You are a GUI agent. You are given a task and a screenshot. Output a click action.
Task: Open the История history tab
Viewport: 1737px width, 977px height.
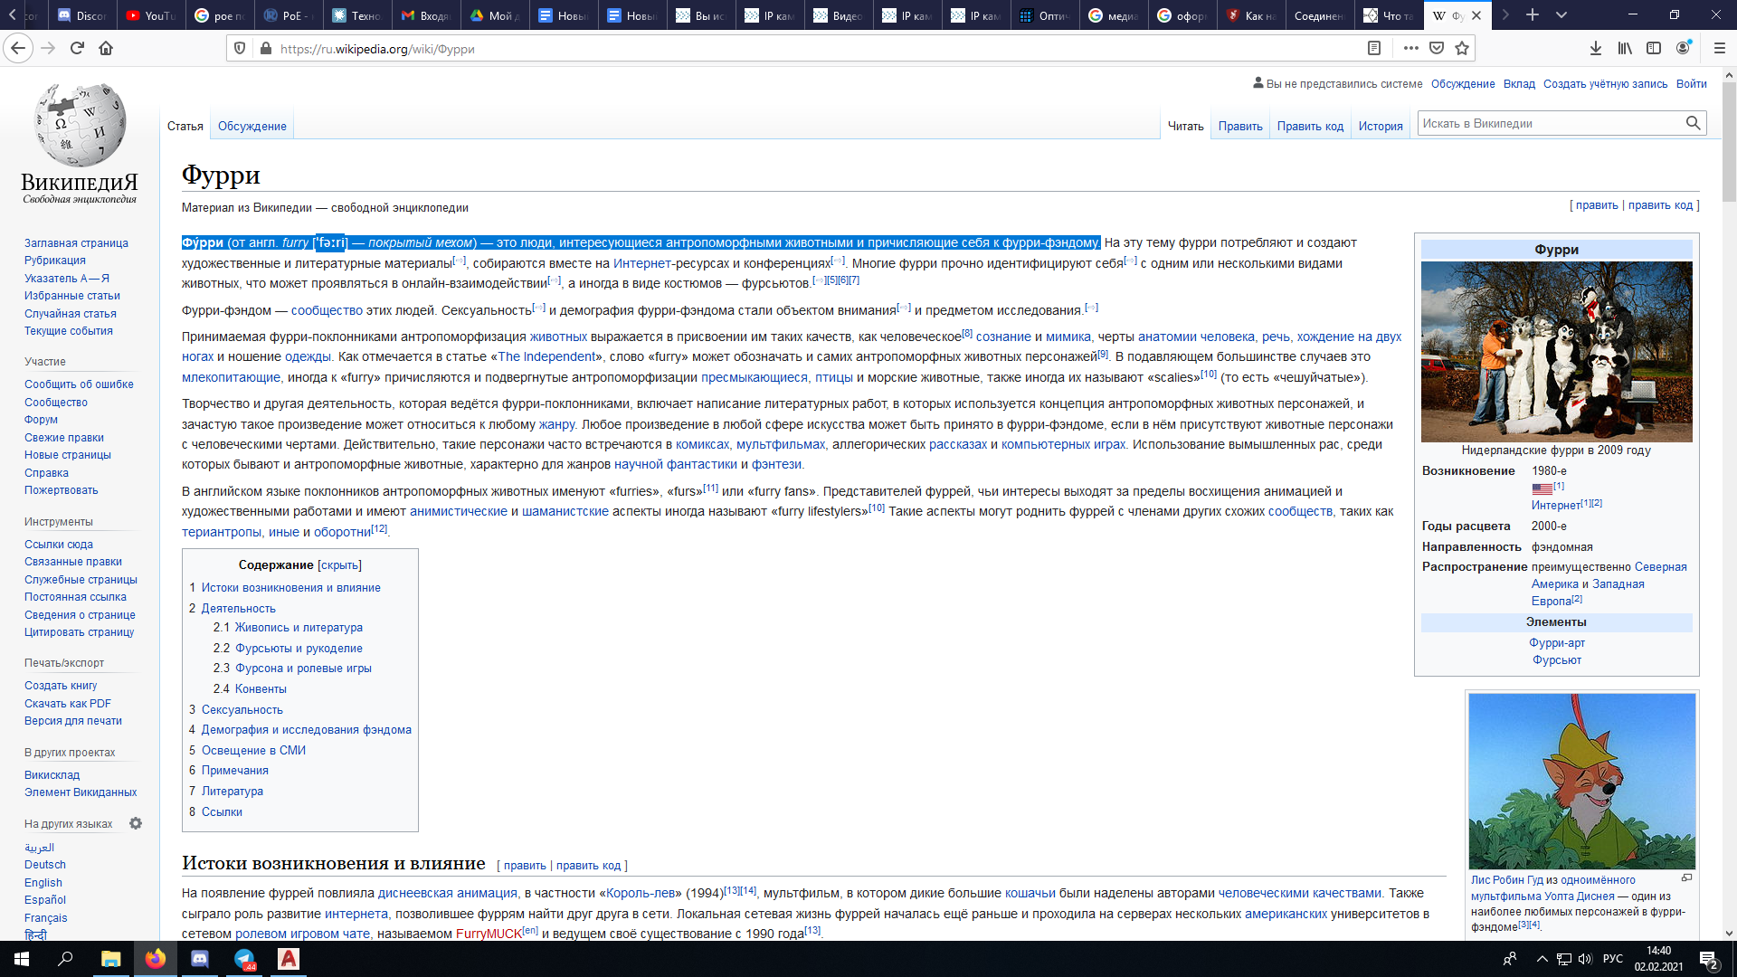(1380, 127)
